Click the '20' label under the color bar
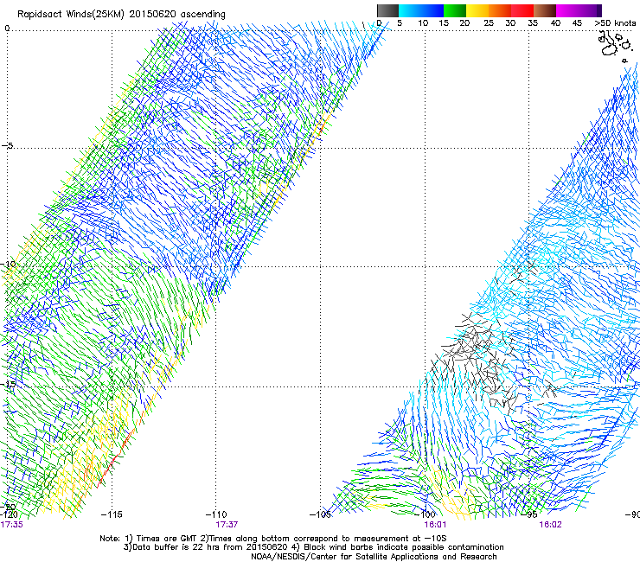This screenshot has height=562, width=640. [464, 23]
